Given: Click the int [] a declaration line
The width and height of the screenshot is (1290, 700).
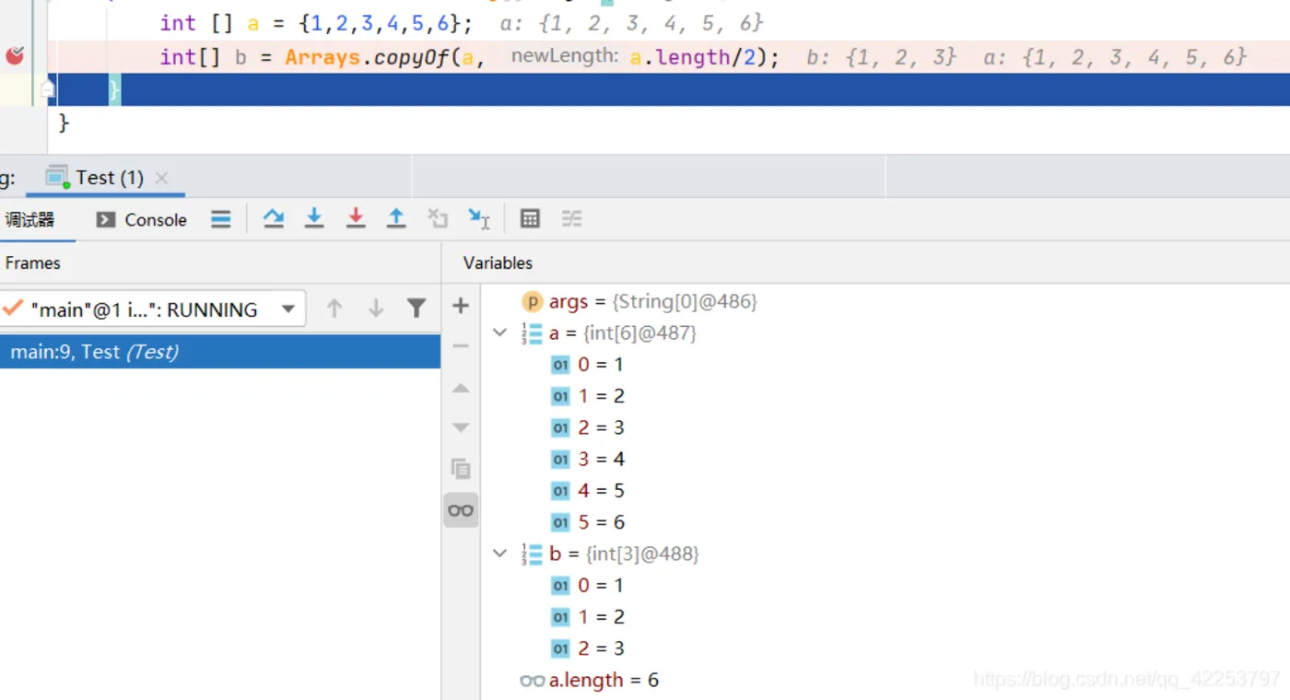Looking at the screenshot, I should (x=316, y=23).
